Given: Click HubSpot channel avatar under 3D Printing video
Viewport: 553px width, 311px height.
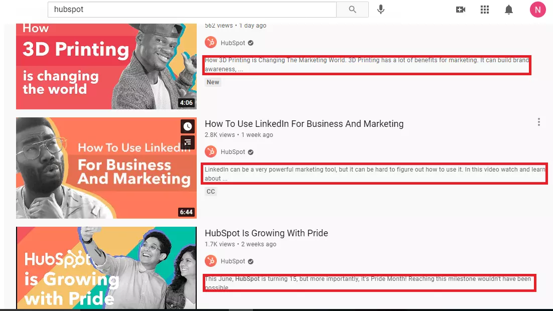Looking at the screenshot, I should (x=211, y=43).
